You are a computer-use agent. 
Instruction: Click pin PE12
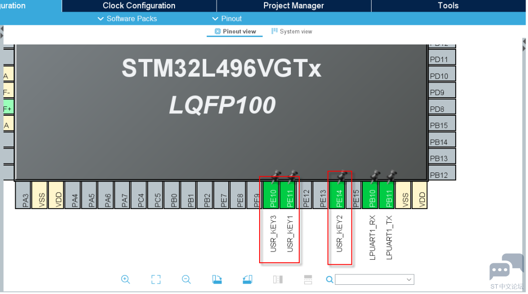pos(305,195)
